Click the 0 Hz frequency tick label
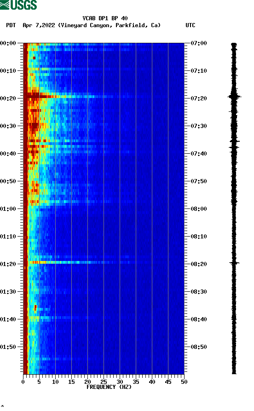254x411 pixels. (23, 382)
